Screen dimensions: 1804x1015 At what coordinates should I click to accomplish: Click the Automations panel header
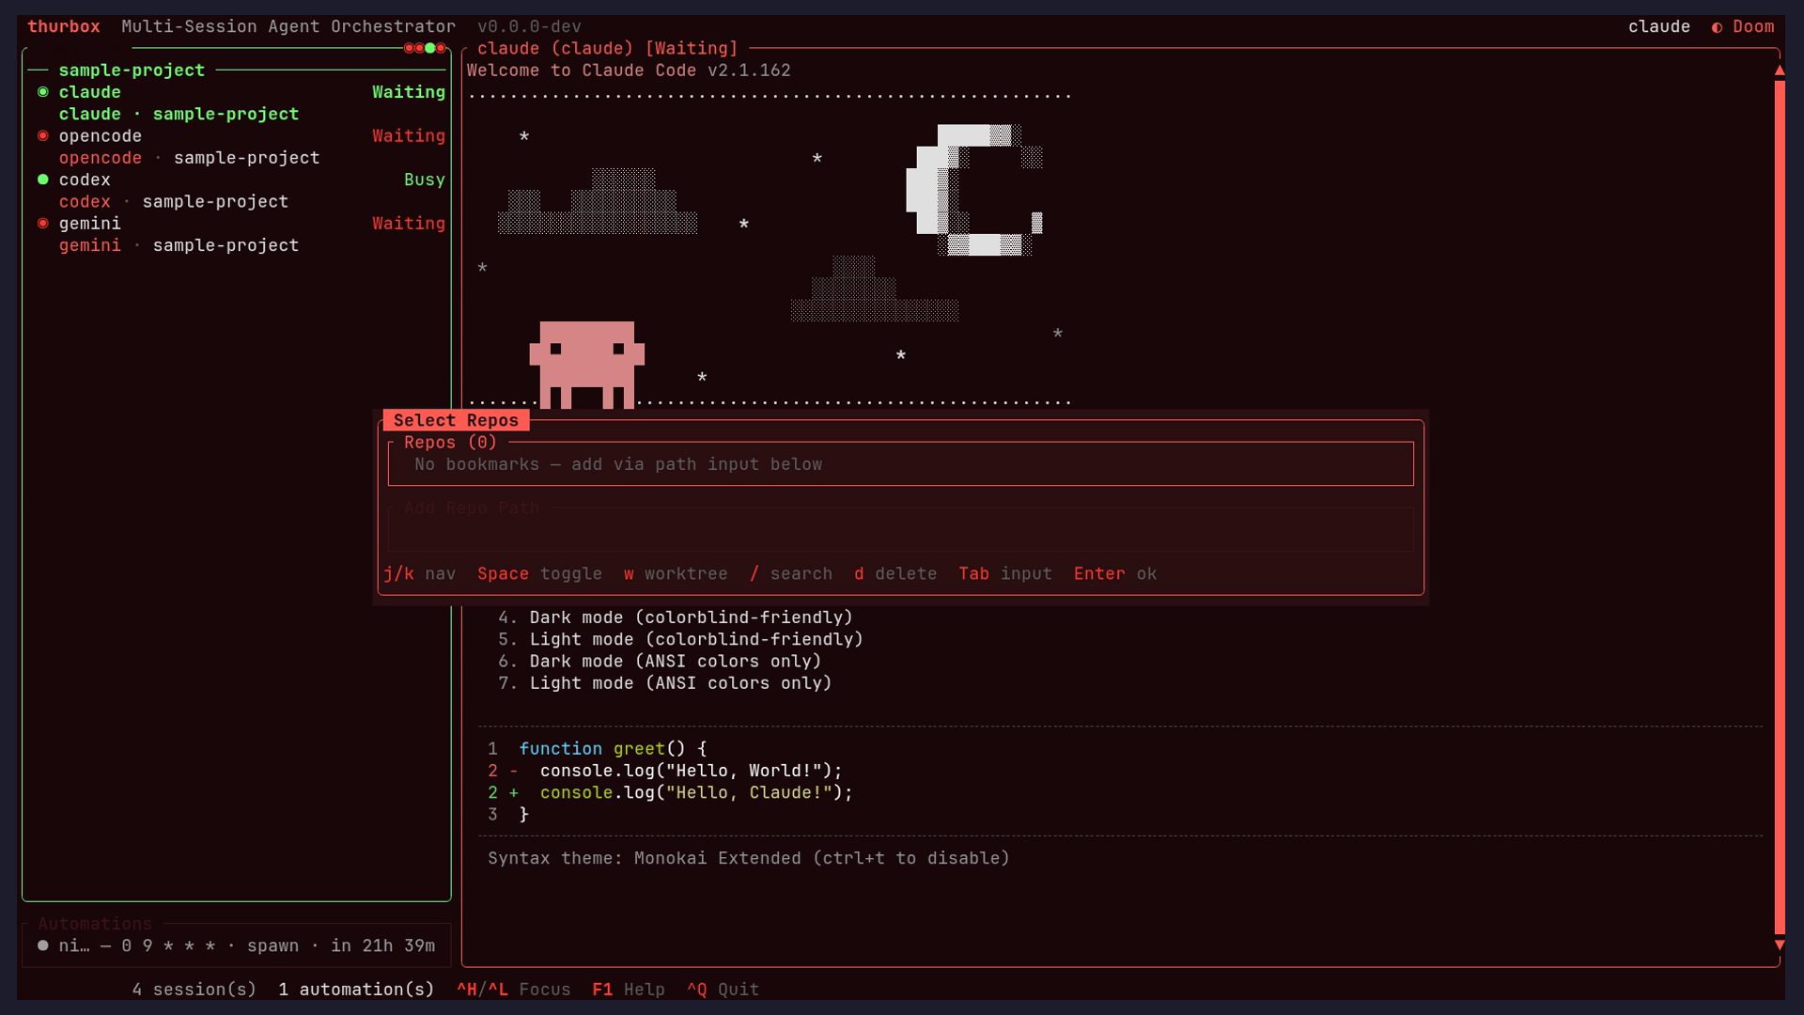coord(95,925)
